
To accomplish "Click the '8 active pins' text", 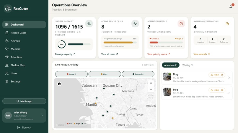I will tap(148, 65).
